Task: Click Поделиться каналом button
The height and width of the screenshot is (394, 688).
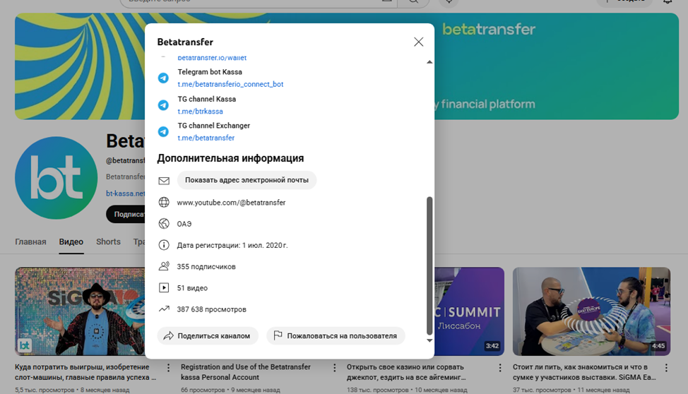Action: tap(208, 335)
